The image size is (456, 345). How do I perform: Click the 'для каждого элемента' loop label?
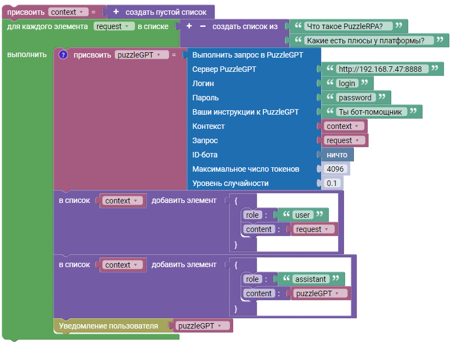point(47,26)
